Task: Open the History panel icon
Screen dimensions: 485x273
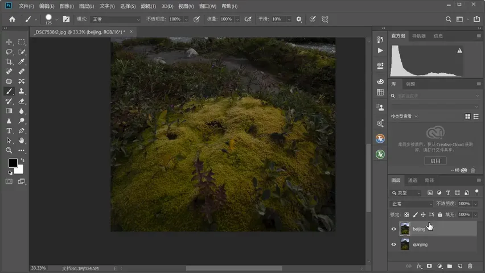Action: pyautogui.click(x=380, y=39)
